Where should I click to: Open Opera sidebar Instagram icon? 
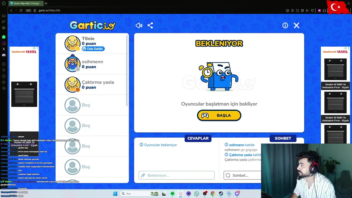4,43
